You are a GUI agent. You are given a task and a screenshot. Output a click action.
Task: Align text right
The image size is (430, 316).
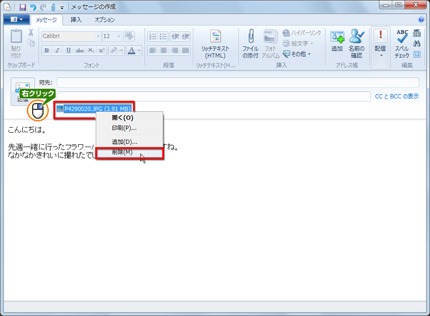[175, 50]
